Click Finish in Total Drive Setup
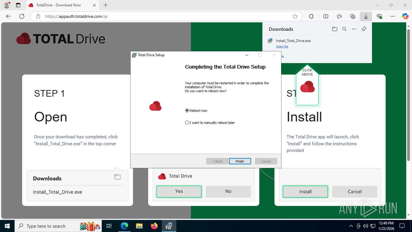This screenshot has height=232, width=412. point(240,161)
